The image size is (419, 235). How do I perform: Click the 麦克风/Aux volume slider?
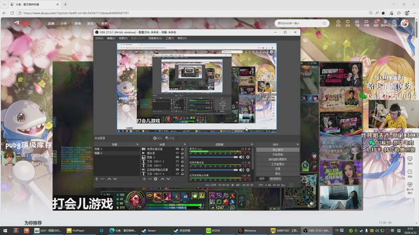coord(214,157)
